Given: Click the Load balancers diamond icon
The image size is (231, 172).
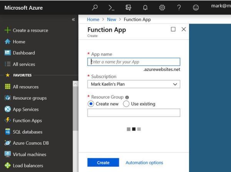Looking at the screenshot, I should pyautogui.click(x=8, y=165).
